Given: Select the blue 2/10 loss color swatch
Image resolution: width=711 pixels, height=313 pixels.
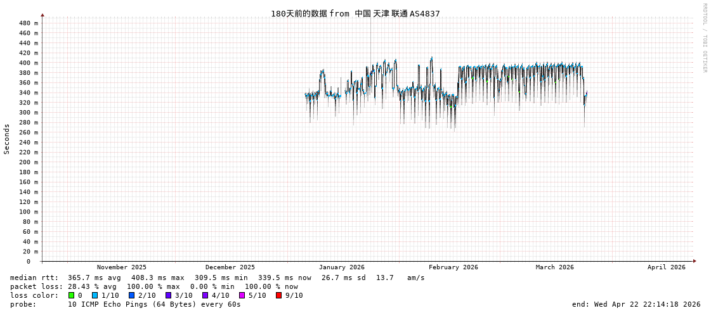Looking at the screenshot, I should click(131, 295).
